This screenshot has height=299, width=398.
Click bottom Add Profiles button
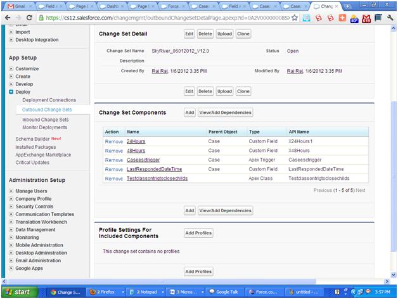tap(198, 271)
